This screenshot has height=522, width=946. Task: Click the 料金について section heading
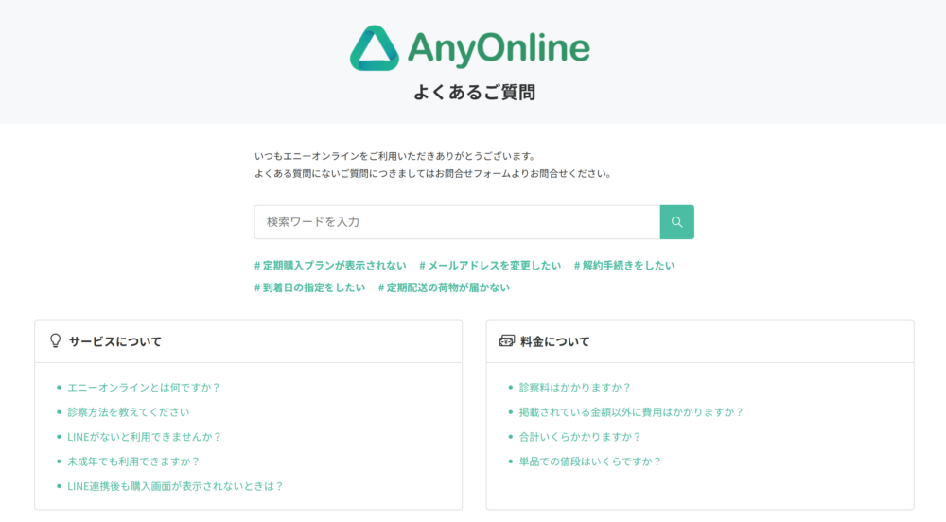tap(555, 341)
